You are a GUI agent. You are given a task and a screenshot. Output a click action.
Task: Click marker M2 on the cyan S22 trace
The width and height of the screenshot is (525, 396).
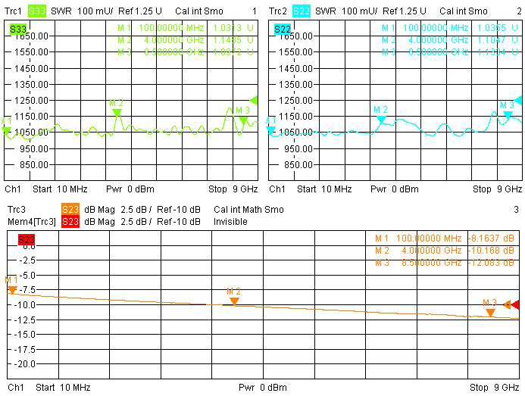point(380,118)
